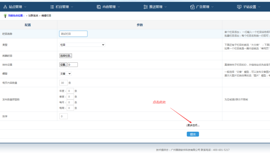Open the 模型 dropdown showing 文章
This screenshot has width=270, height=153.
[65, 74]
